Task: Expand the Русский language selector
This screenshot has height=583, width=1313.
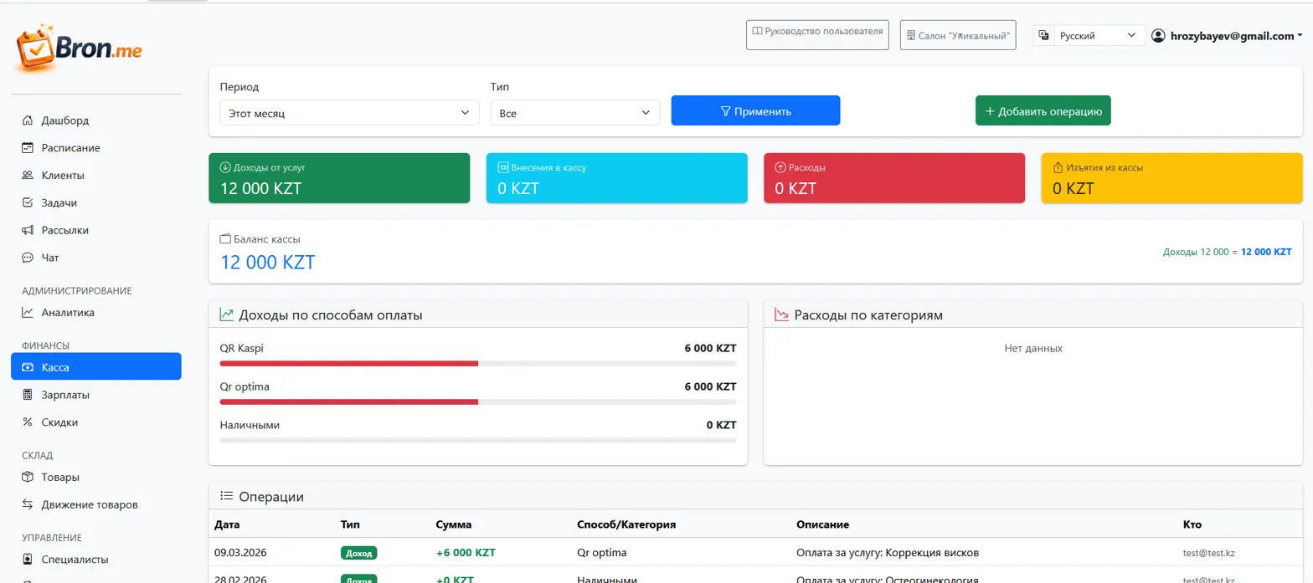Action: [1098, 36]
